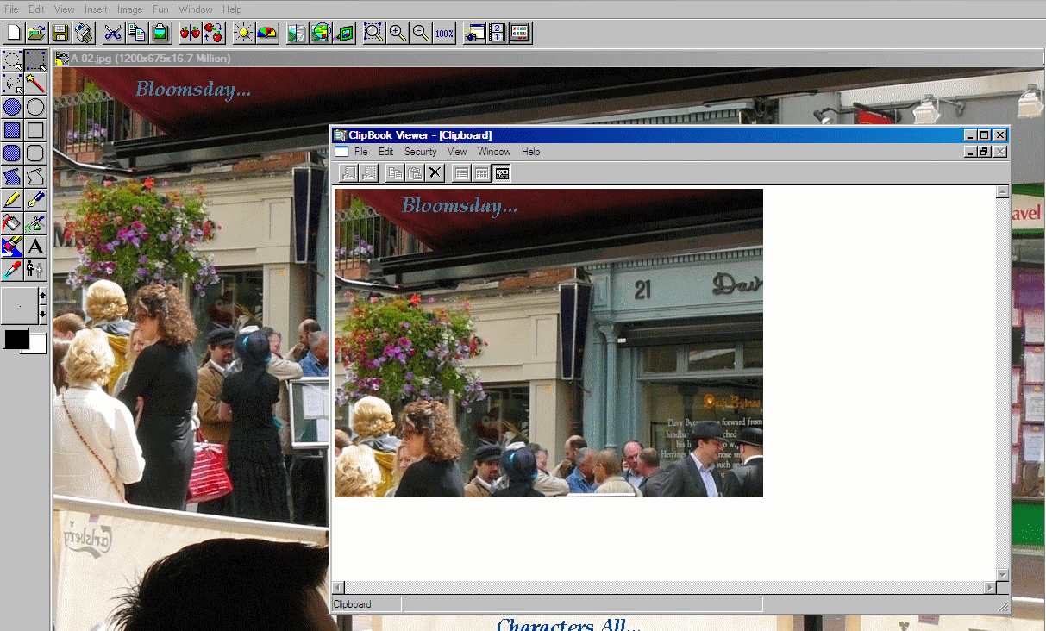
Task: Select the pencil line tool
Action: [x=12, y=200]
